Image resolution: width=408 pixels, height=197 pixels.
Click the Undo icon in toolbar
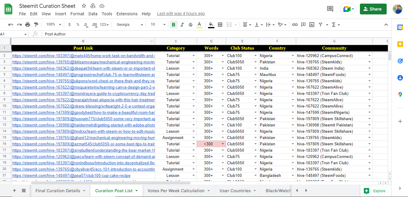pos(11,25)
